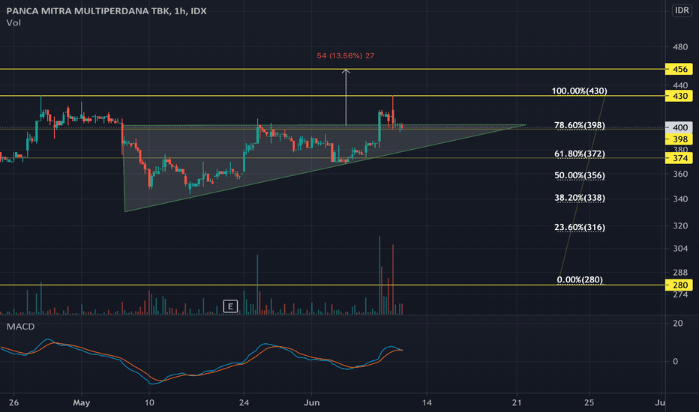Select the 430 yellow price label
Image resolution: width=699 pixels, height=412 pixels.
point(679,96)
